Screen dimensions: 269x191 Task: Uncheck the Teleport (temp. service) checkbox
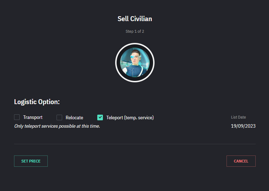click(100, 117)
